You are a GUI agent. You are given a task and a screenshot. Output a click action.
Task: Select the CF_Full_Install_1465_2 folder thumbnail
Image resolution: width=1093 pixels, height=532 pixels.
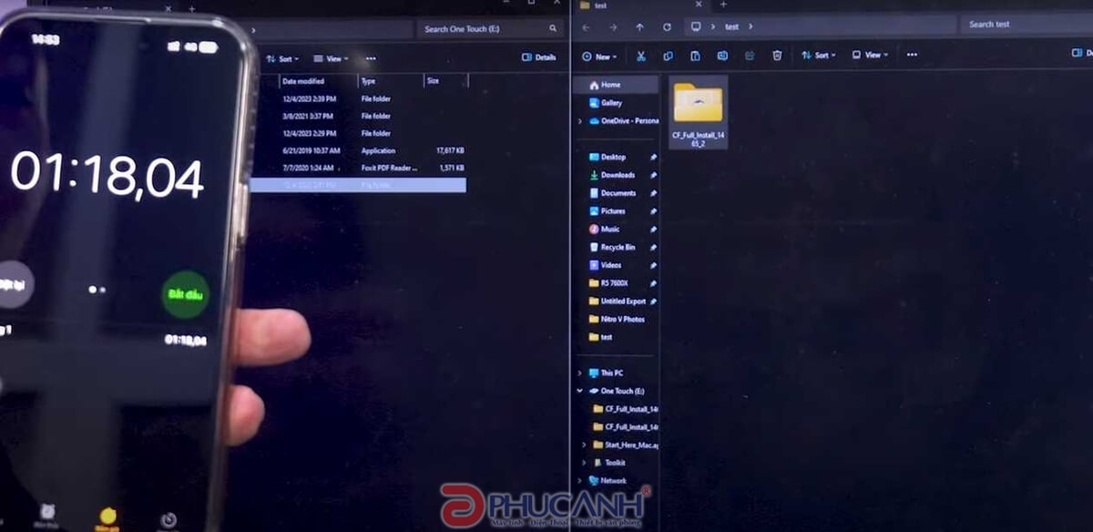coord(698,112)
